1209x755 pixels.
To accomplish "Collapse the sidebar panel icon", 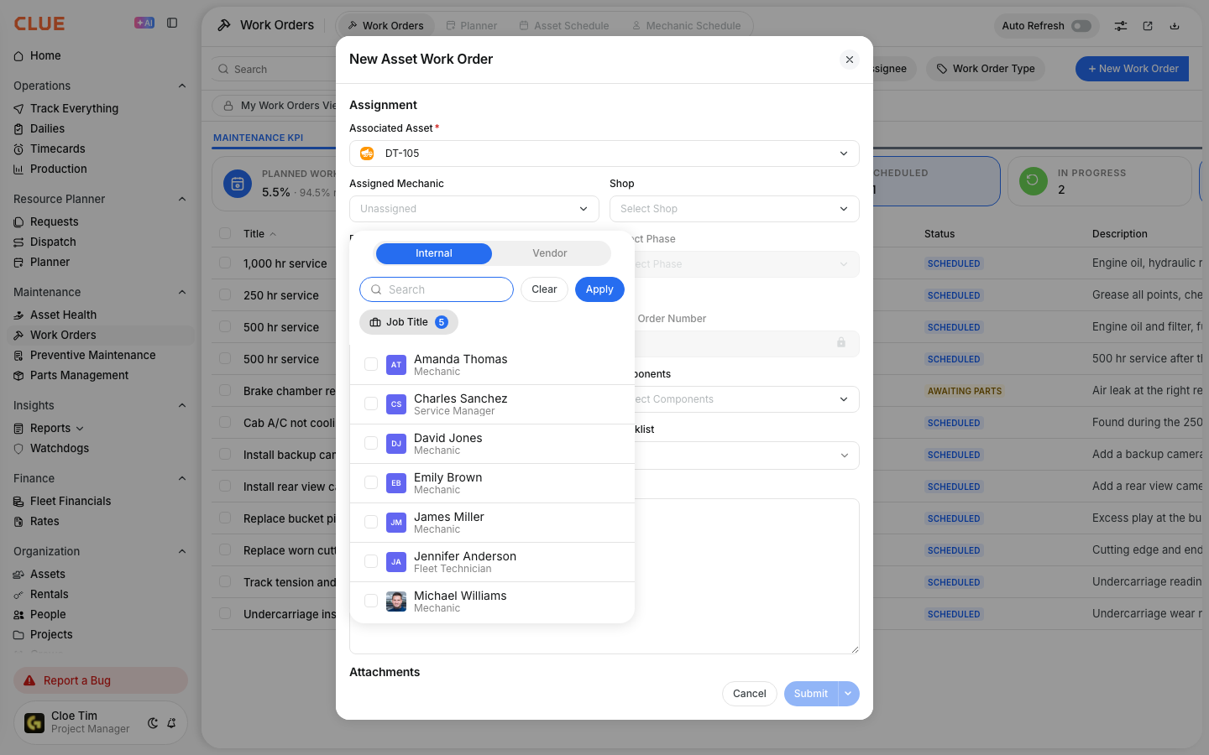I will tap(172, 23).
